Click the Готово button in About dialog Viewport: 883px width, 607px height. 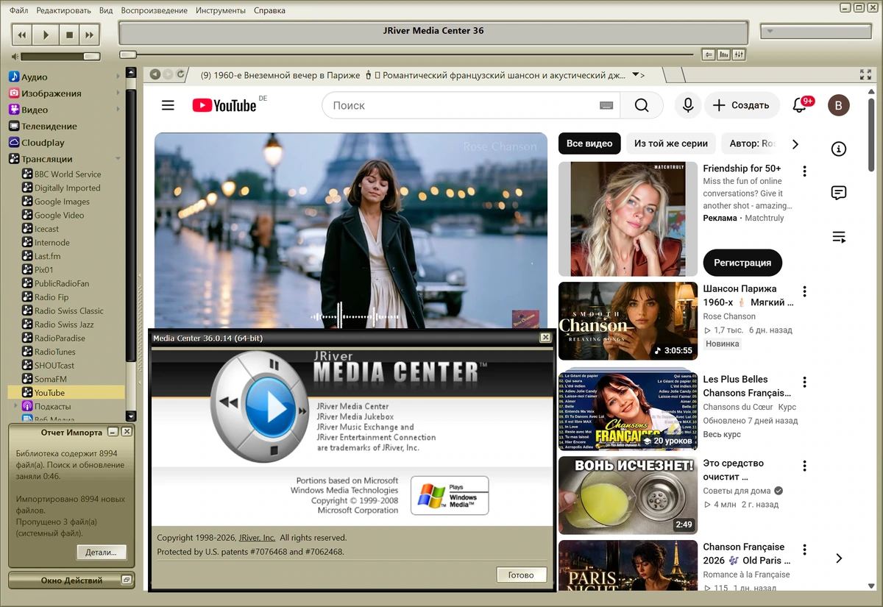521,575
